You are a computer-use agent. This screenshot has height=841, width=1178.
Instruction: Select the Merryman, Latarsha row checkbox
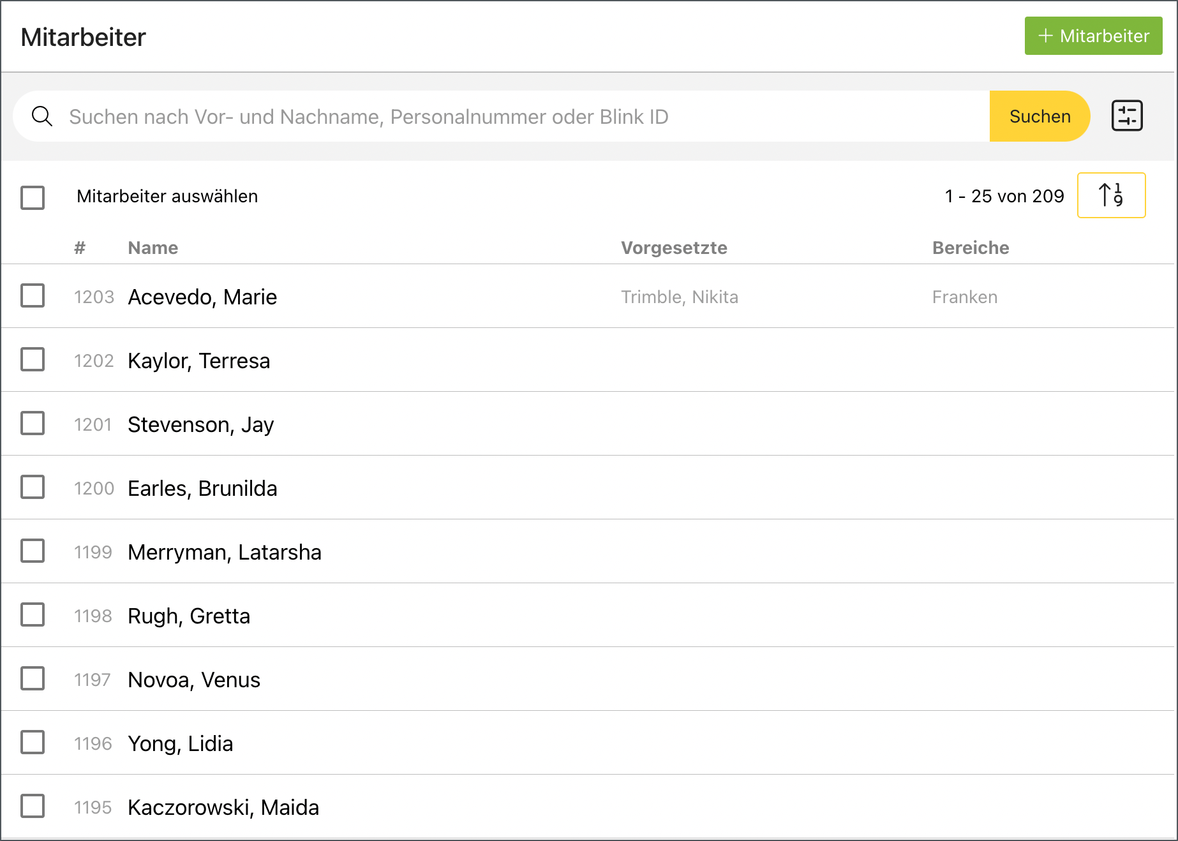click(33, 551)
